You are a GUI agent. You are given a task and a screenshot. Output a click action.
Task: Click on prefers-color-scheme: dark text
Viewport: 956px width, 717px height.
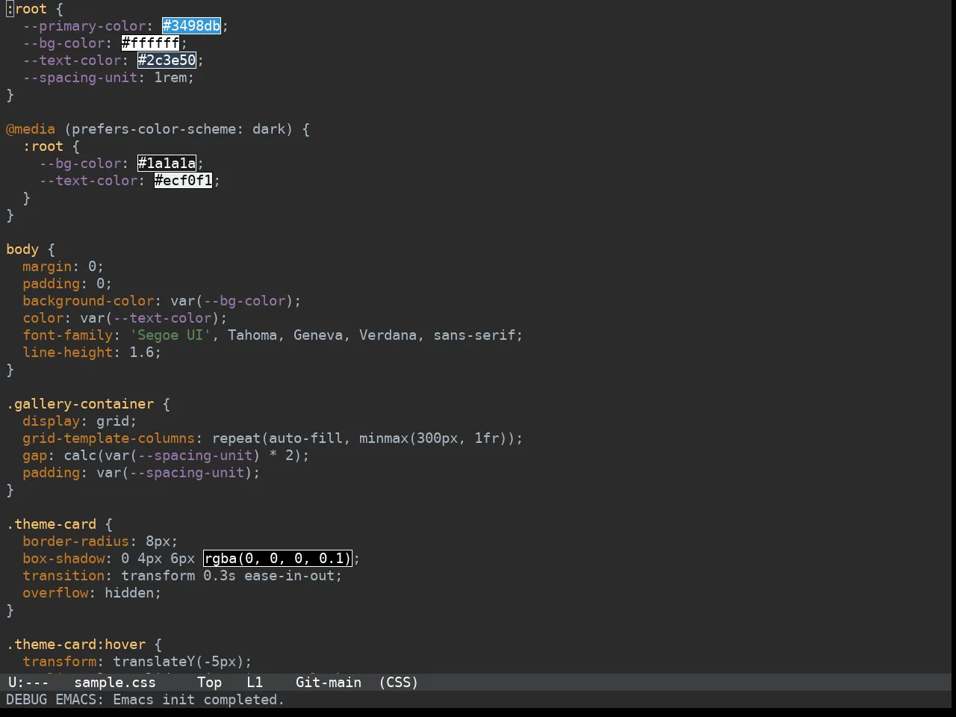tap(178, 129)
